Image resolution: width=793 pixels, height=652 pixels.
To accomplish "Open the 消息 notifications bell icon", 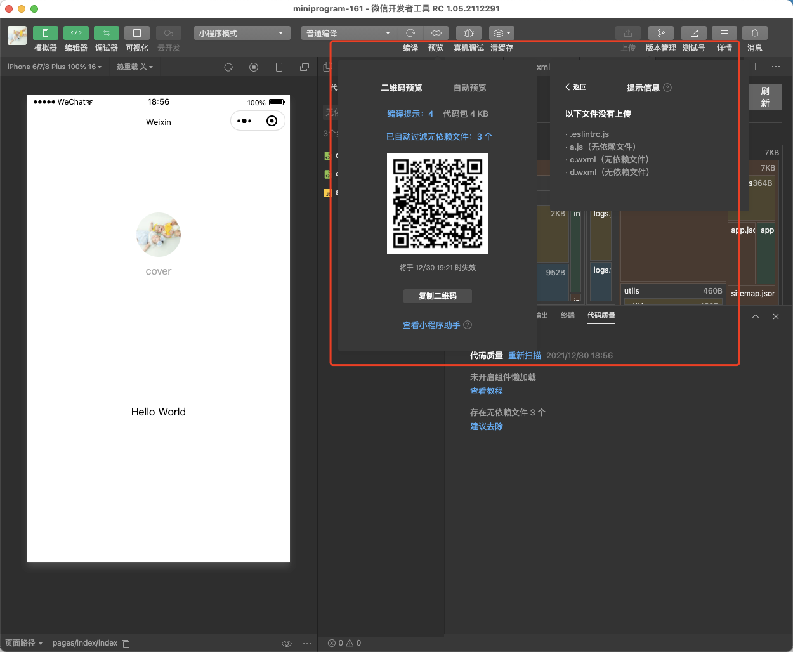I will pos(755,33).
